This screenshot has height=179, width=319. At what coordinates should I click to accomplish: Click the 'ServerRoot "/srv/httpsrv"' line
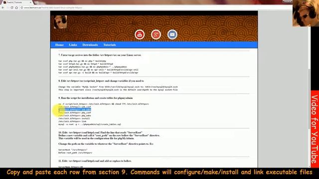click(73, 150)
